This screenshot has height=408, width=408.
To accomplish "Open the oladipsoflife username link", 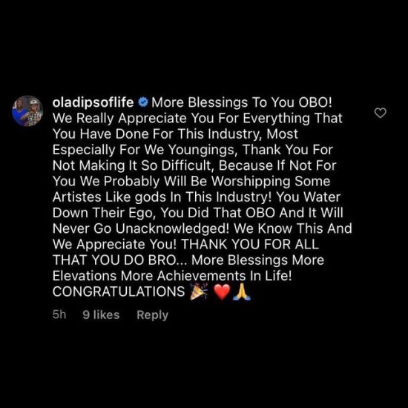I will (x=93, y=102).
